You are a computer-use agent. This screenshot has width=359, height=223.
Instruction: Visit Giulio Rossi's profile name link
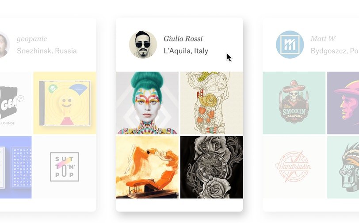coord(183,39)
